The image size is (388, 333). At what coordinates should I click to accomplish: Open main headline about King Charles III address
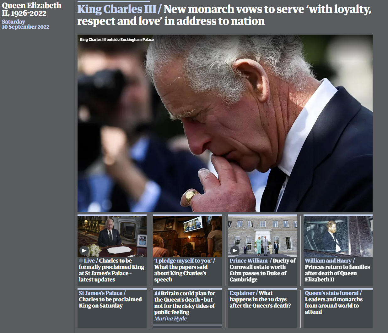(224, 15)
